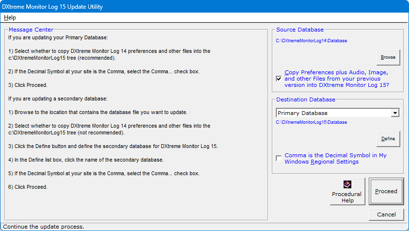The image size is (409, 231).
Task: Click Proceed to start the update
Action: (386, 191)
